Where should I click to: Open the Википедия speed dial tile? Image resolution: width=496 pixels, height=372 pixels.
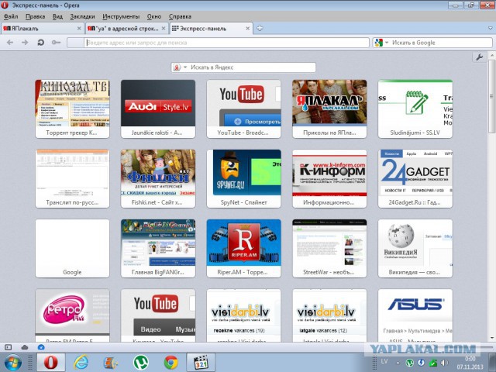click(x=415, y=248)
